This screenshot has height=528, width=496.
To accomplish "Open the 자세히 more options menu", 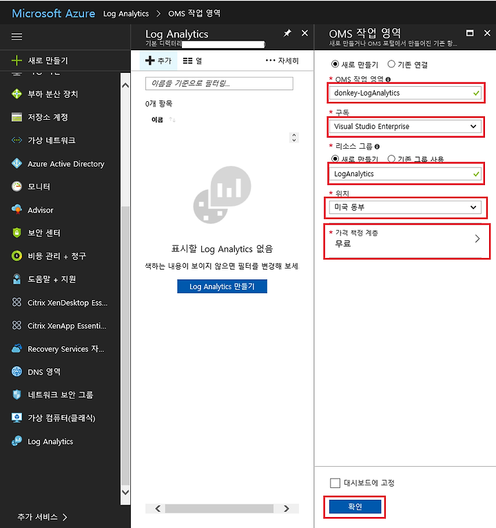I will coord(282,61).
